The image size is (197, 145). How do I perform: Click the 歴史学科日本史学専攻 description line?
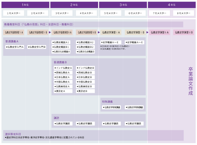[45, 138]
